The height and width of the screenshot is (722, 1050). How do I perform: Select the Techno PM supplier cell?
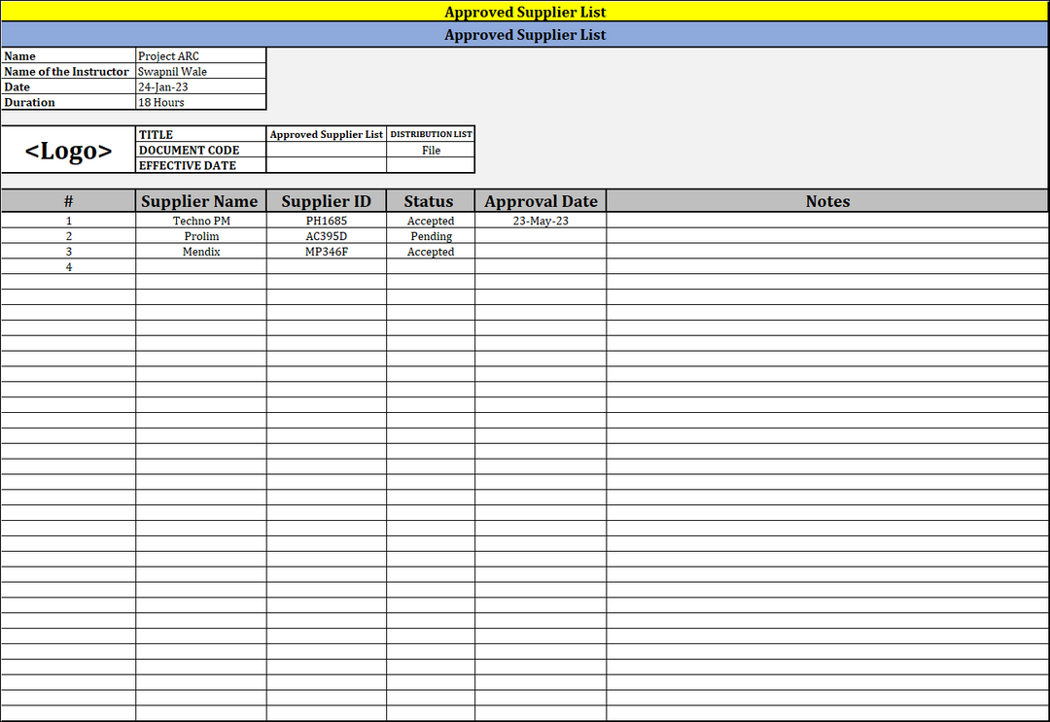pyautogui.click(x=201, y=222)
